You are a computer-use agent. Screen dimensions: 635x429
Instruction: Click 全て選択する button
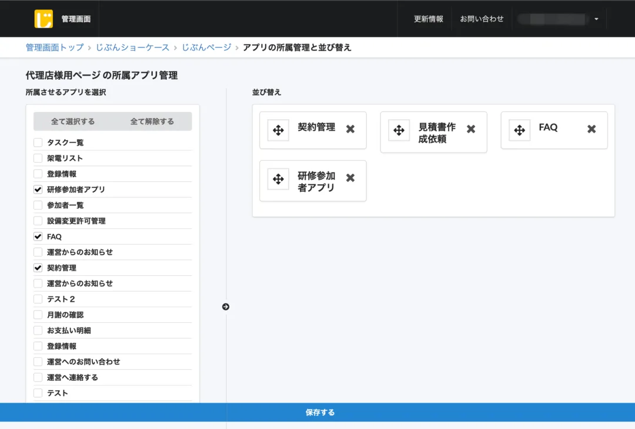click(x=73, y=121)
